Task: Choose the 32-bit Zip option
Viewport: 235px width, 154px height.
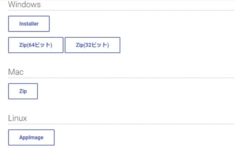Action: click(x=93, y=45)
